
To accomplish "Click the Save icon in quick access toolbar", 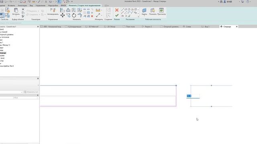I will [2, 2].
